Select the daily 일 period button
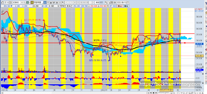This screenshot has width=207, height=94. [45, 3]
